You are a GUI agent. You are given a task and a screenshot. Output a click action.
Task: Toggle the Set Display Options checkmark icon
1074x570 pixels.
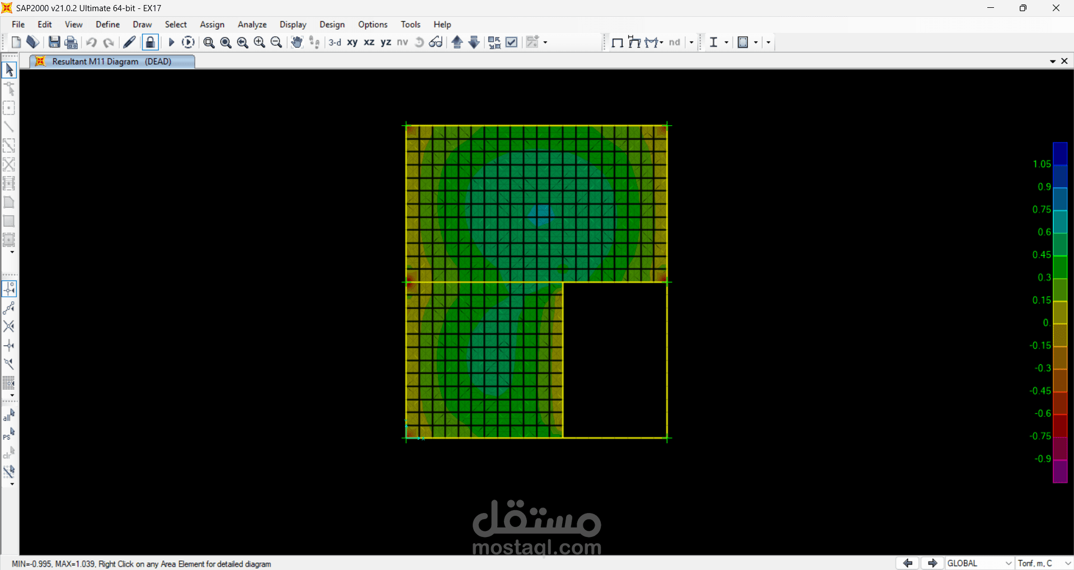(511, 42)
